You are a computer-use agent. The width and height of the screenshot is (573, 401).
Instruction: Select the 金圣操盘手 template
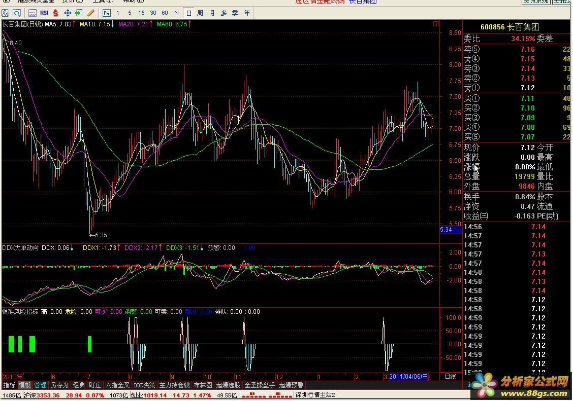260,385
